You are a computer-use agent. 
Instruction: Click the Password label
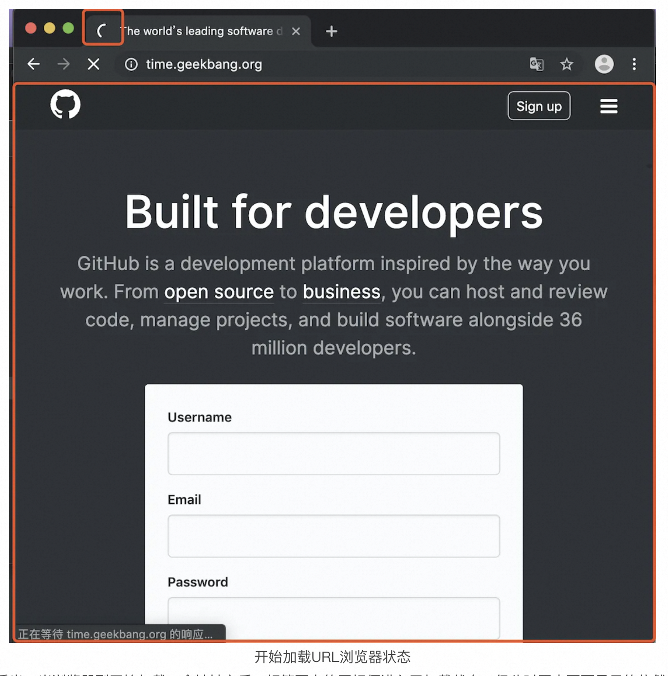(198, 582)
